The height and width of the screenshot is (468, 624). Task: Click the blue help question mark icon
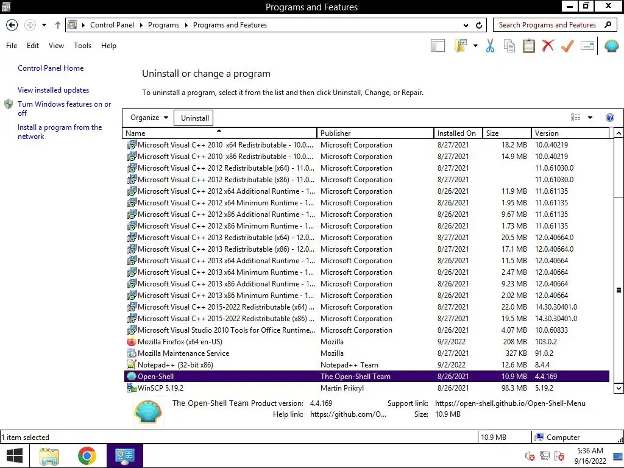pos(609,118)
